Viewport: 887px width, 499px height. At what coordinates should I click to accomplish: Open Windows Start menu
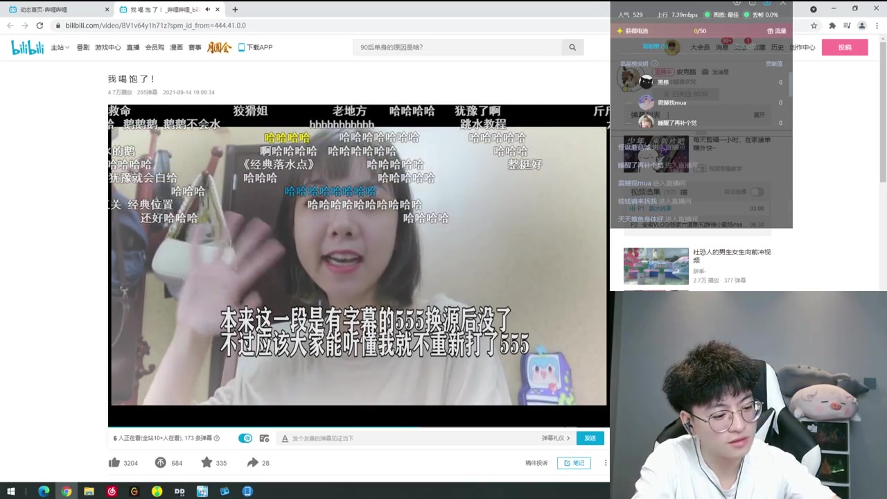click(x=10, y=491)
